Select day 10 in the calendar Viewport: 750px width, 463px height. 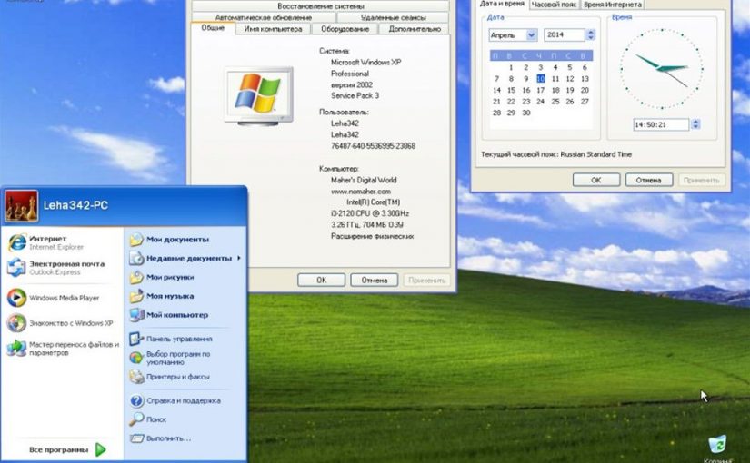(x=541, y=79)
